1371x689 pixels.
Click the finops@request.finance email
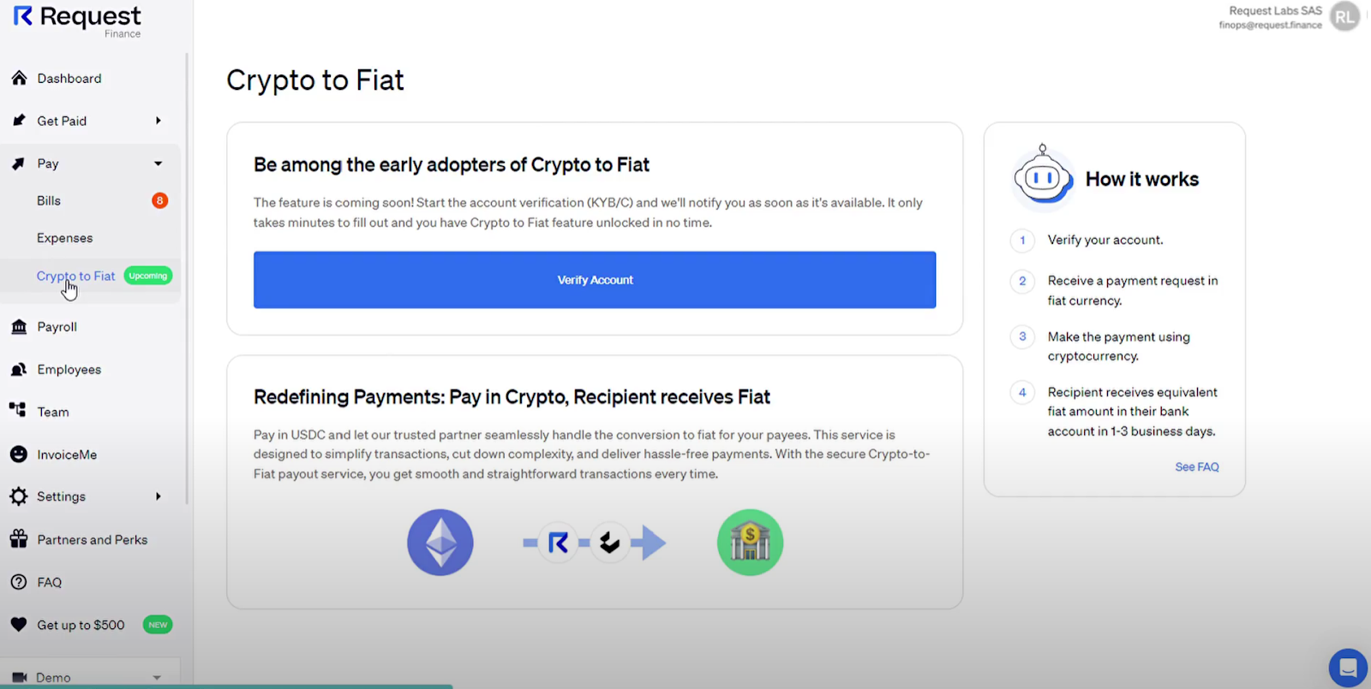(x=1270, y=25)
